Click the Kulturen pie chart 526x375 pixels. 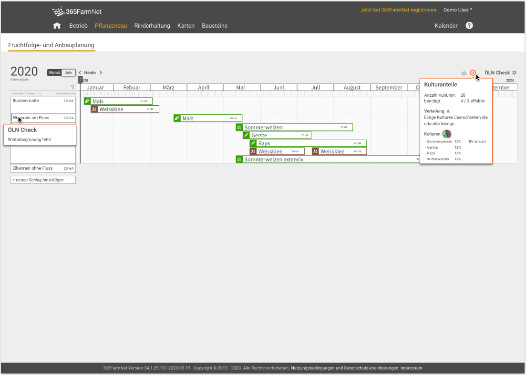(446, 134)
